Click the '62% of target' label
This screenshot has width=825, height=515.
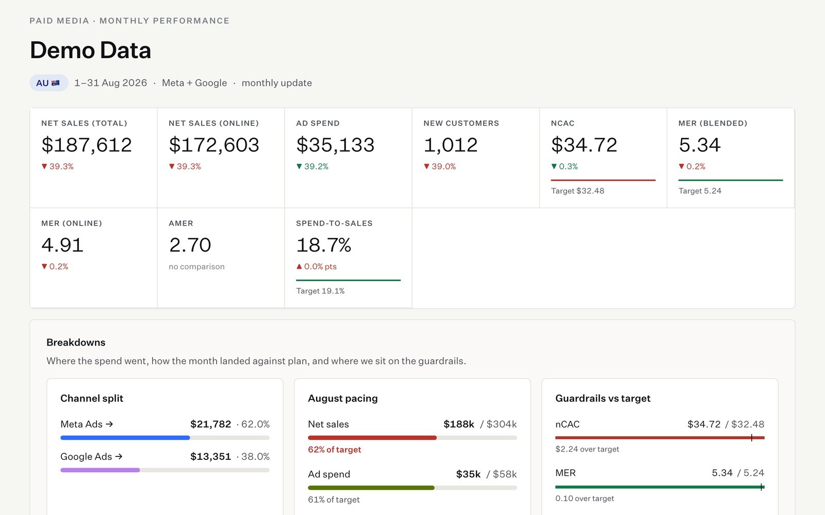[334, 450]
